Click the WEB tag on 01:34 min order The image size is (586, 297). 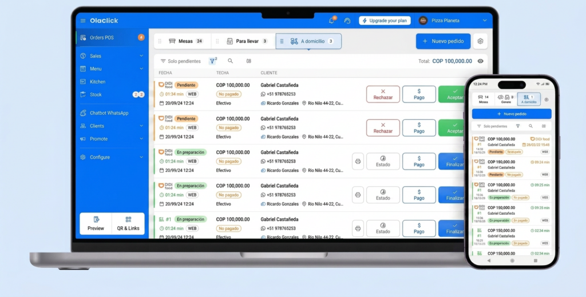192,94
